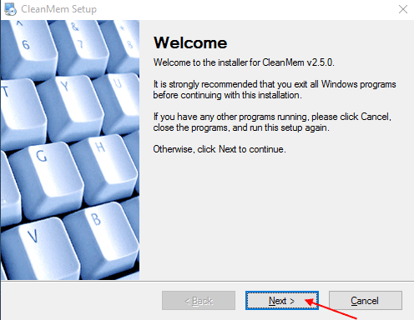This screenshot has height=320, width=414.
Task: Click the Welcome heading
Action: tap(190, 42)
